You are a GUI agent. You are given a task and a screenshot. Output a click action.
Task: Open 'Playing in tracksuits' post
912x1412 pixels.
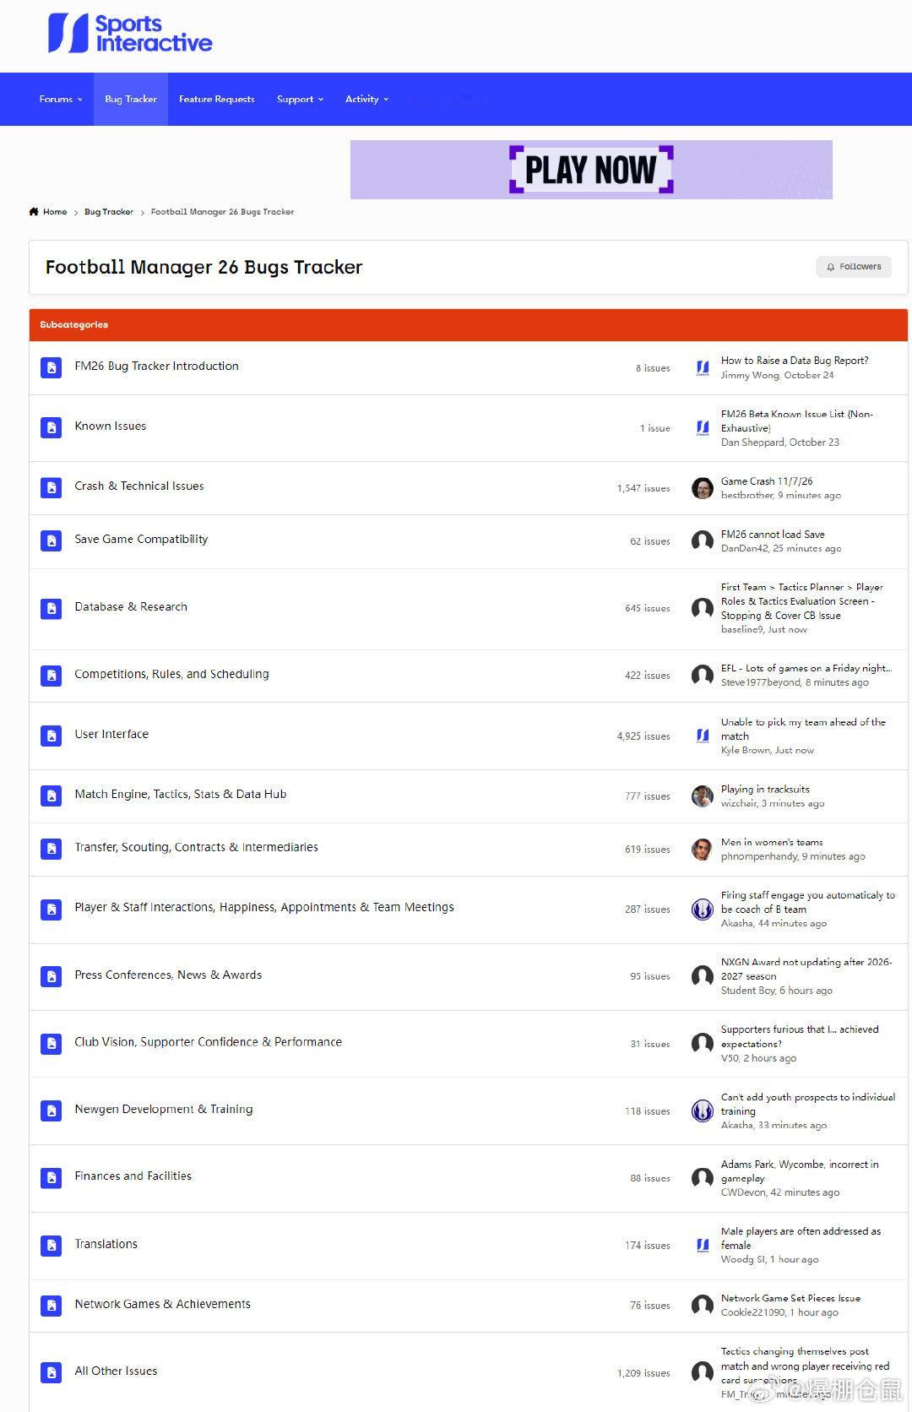tap(765, 790)
